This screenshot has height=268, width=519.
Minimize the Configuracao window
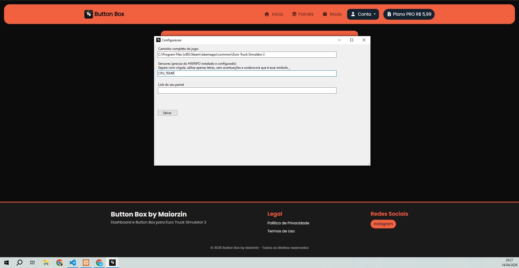[x=340, y=40]
